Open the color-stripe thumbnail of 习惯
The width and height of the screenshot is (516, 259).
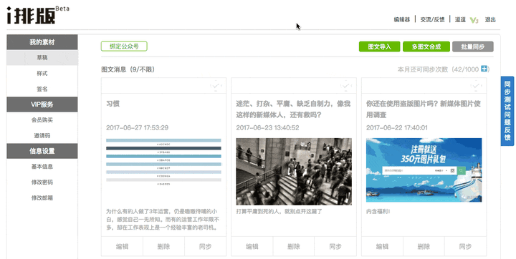pos(163,162)
